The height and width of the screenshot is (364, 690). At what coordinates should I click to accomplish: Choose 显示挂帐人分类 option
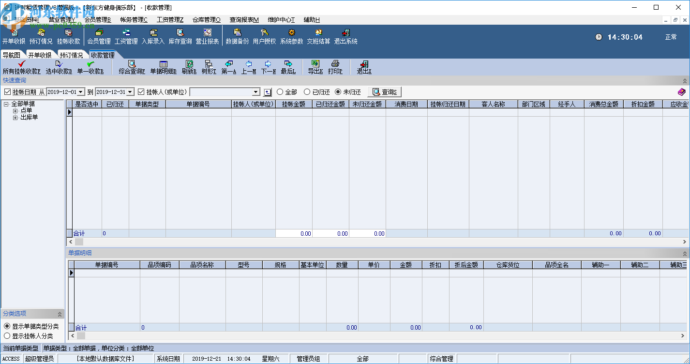click(x=7, y=336)
